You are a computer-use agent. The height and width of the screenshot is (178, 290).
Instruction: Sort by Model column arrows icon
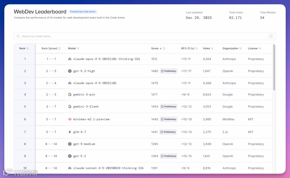point(78,48)
